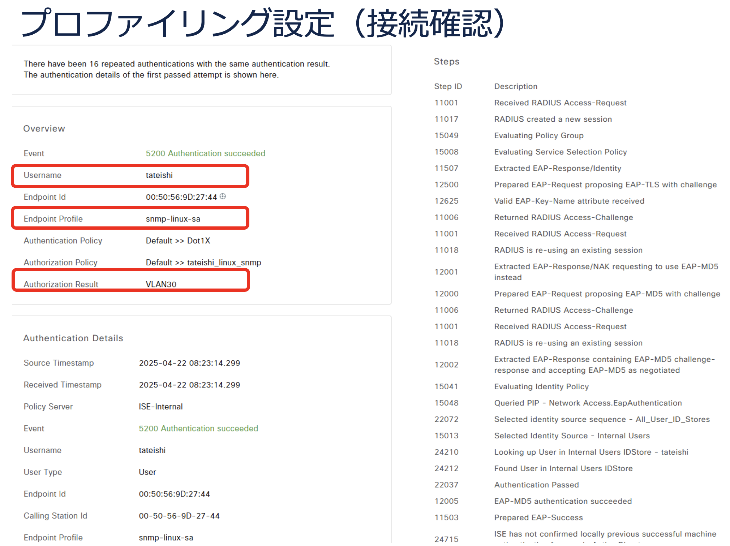Screen dimensions: 730x546
Task: Open Authentication Details '5200 Authentication succeeded' link
Action: pos(198,428)
